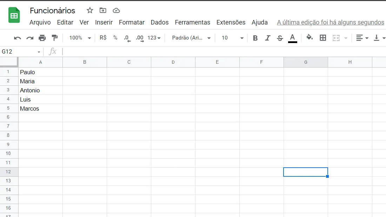The width and height of the screenshot is (386, 217).
Task: Open the Ferramentas menu
Action: [193, 22]
